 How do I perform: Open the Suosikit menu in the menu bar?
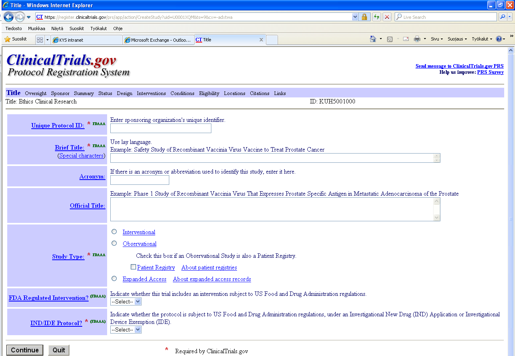coord(77,28)
